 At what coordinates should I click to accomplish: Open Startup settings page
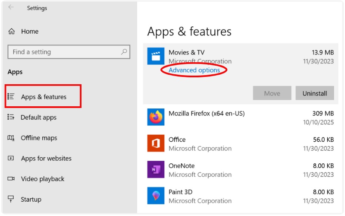tap(31, 199)
